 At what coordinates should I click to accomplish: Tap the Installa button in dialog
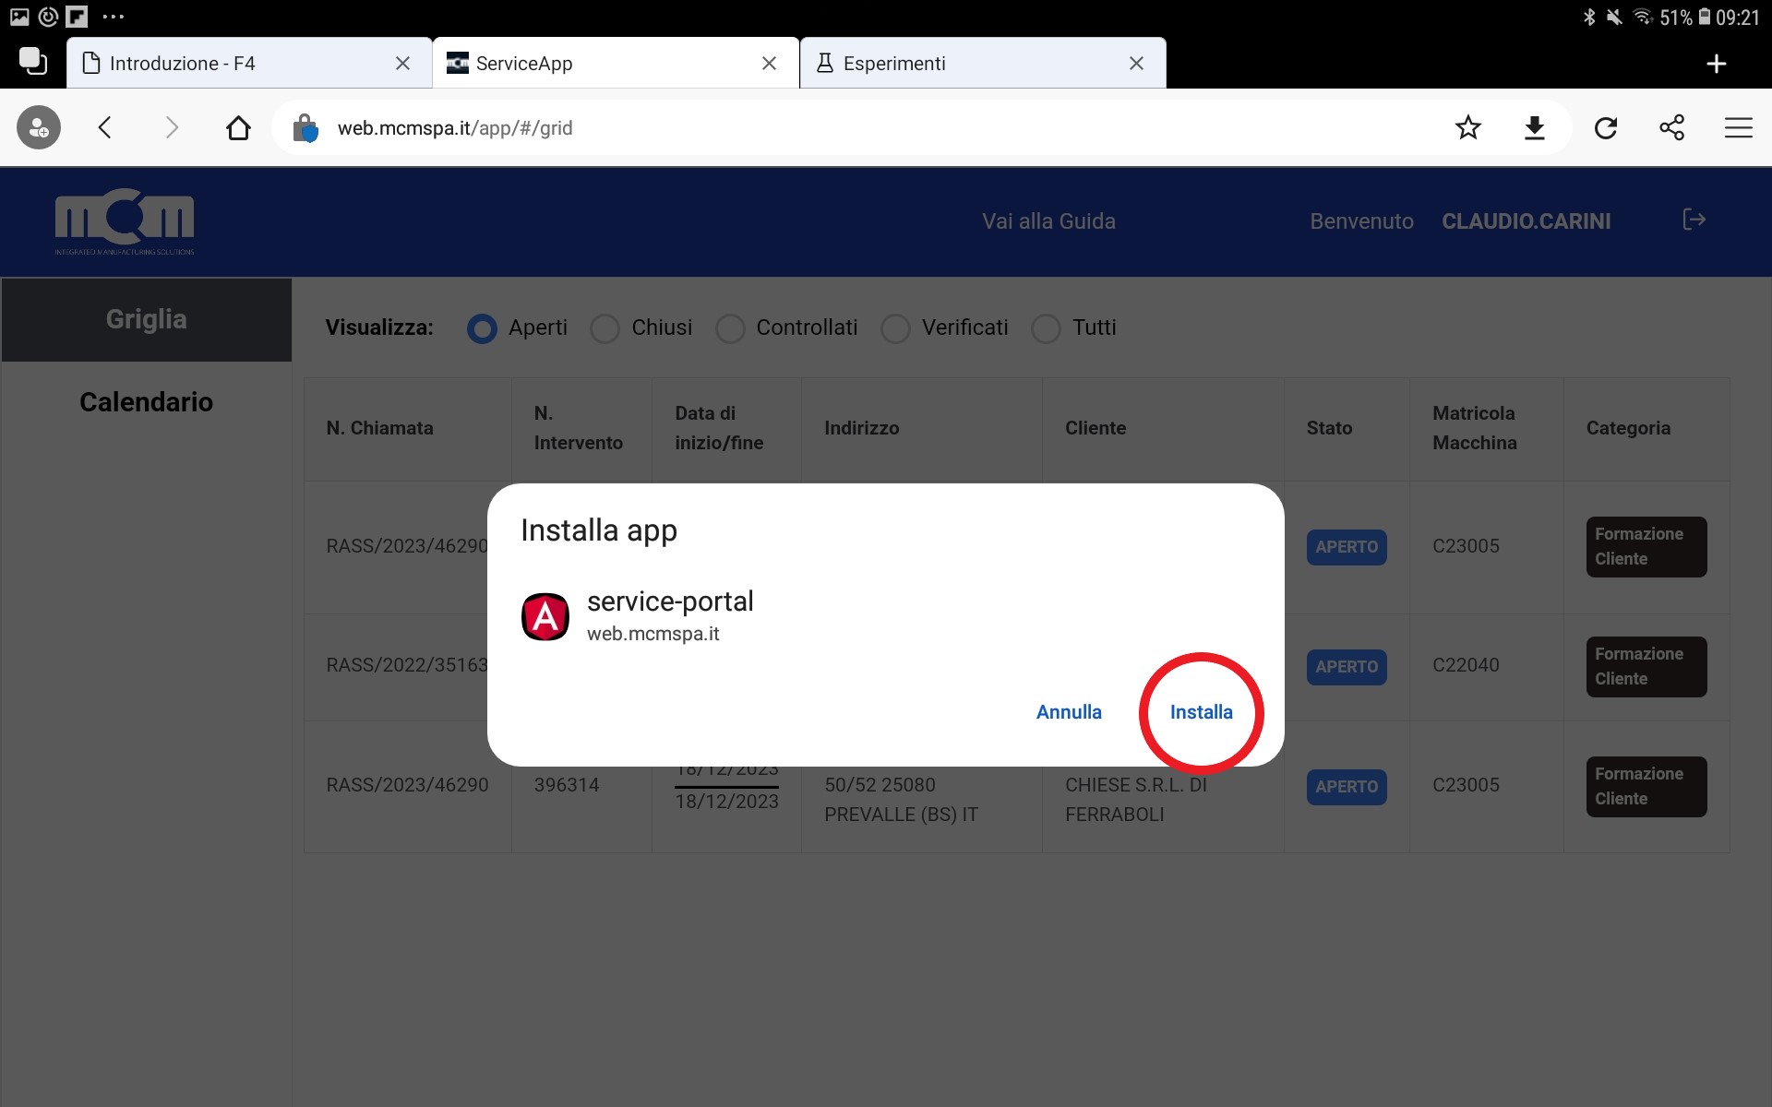tap(1201, 712)
